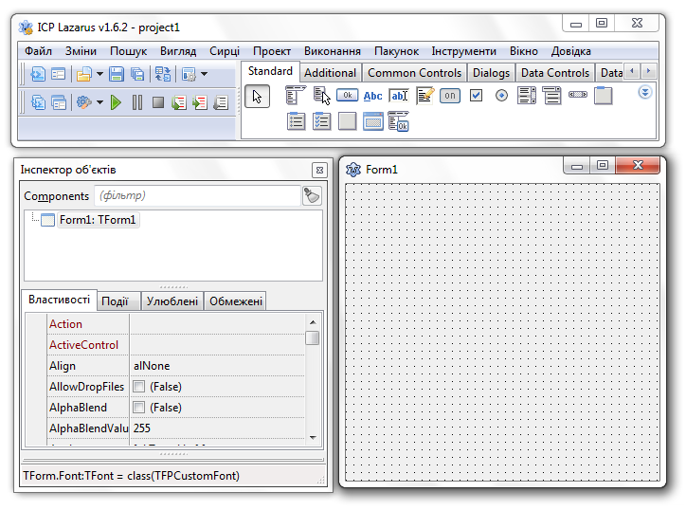The height and width of the screenshot is (510, 686).
Task: Toggle Form/Unit view icon
Action: point(163,74)
